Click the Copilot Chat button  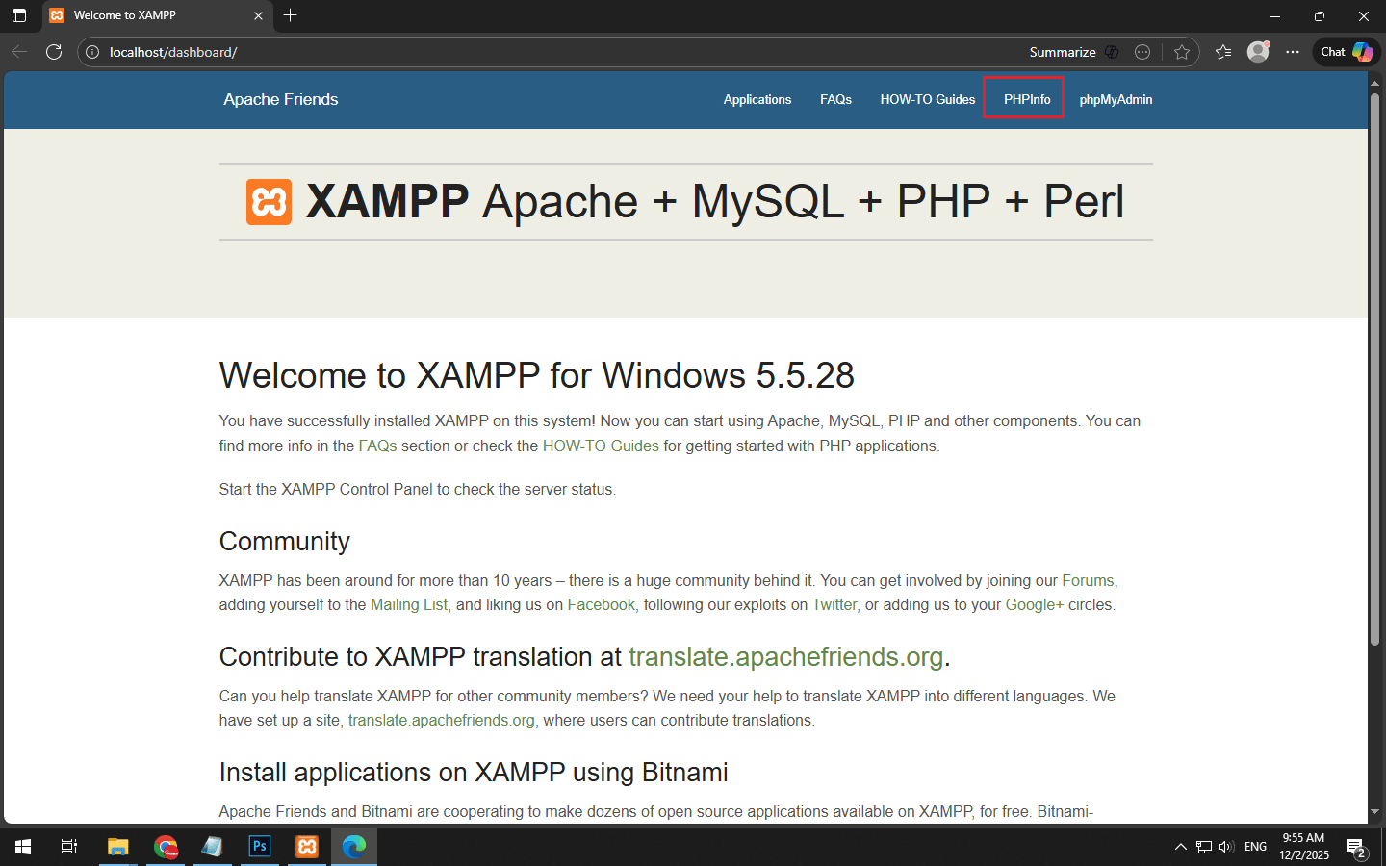pos(1346,52)
